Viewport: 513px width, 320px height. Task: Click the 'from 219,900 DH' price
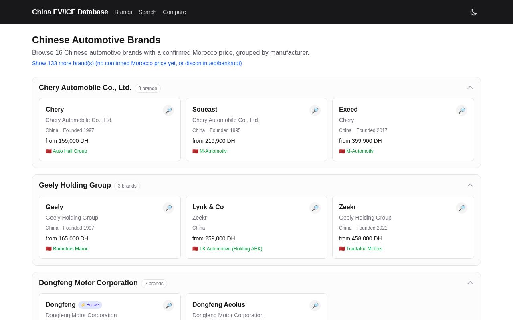(x=214, y=141)
